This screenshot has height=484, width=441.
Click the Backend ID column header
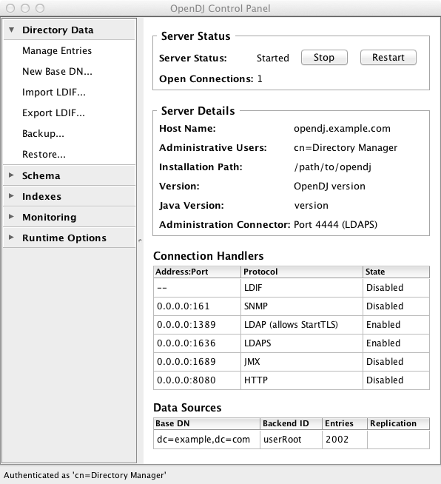click(x=292, y=423)
